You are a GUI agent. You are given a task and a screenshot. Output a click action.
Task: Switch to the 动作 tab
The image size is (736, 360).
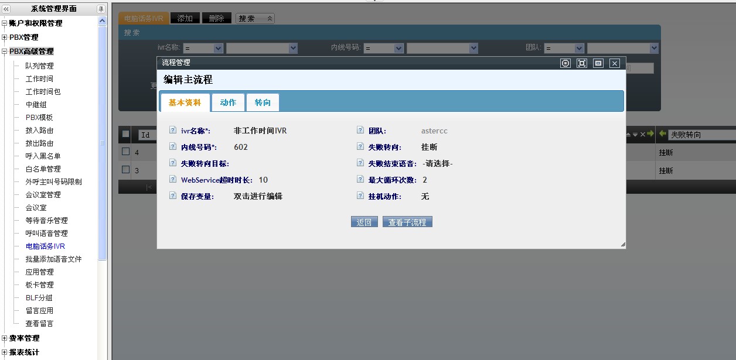coord(228,102)
